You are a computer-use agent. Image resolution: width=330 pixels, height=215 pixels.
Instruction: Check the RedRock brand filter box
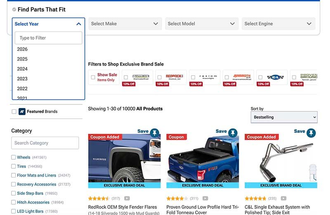click(160, 77)
